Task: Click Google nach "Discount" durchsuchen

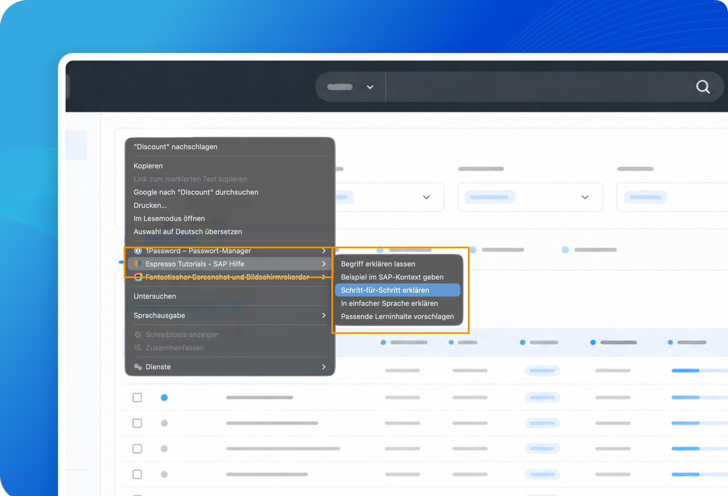Action: coord(196,192)
